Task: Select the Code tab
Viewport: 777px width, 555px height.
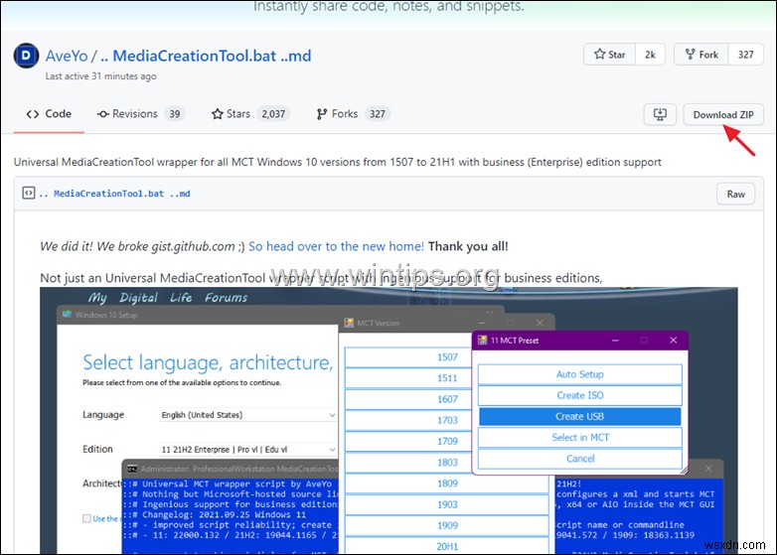Action: (x=49, y=114)
